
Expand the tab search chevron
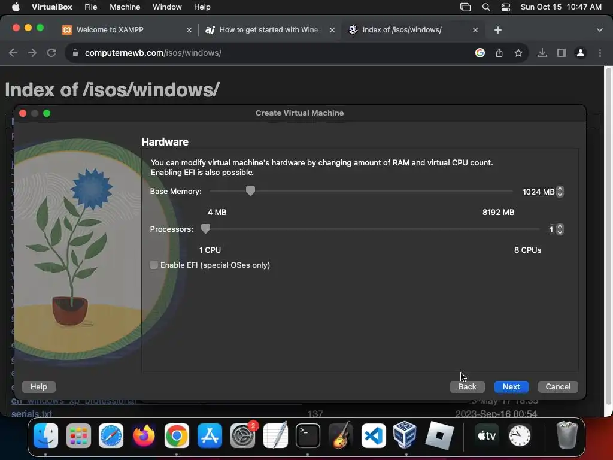600,30
